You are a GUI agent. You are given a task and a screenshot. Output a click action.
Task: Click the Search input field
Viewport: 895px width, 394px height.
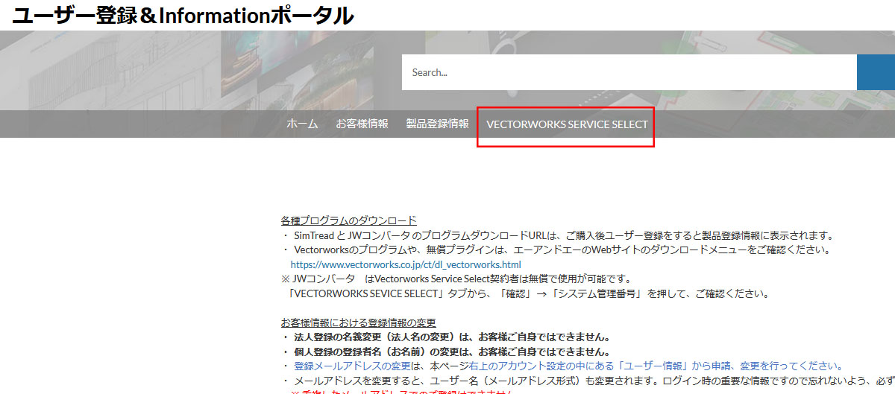tap(629, 72)
